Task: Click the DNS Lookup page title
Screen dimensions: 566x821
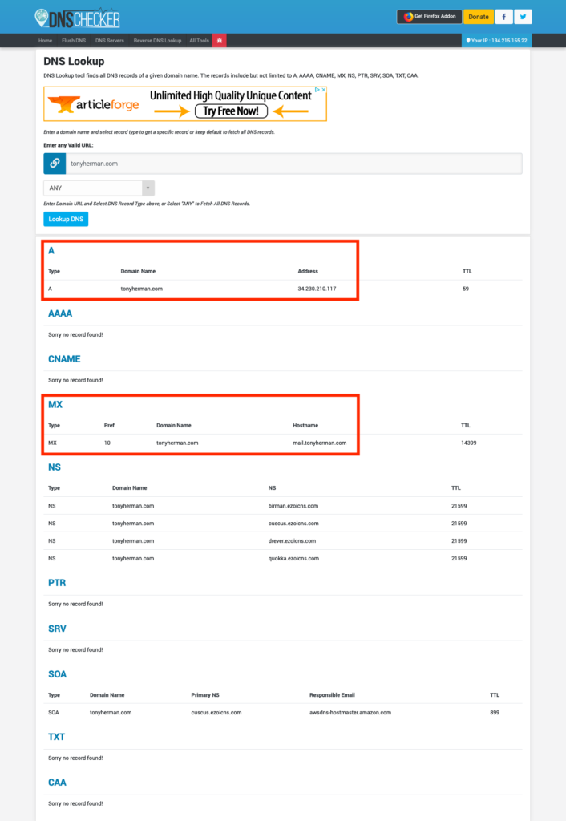Action: [x=74, y=61]
